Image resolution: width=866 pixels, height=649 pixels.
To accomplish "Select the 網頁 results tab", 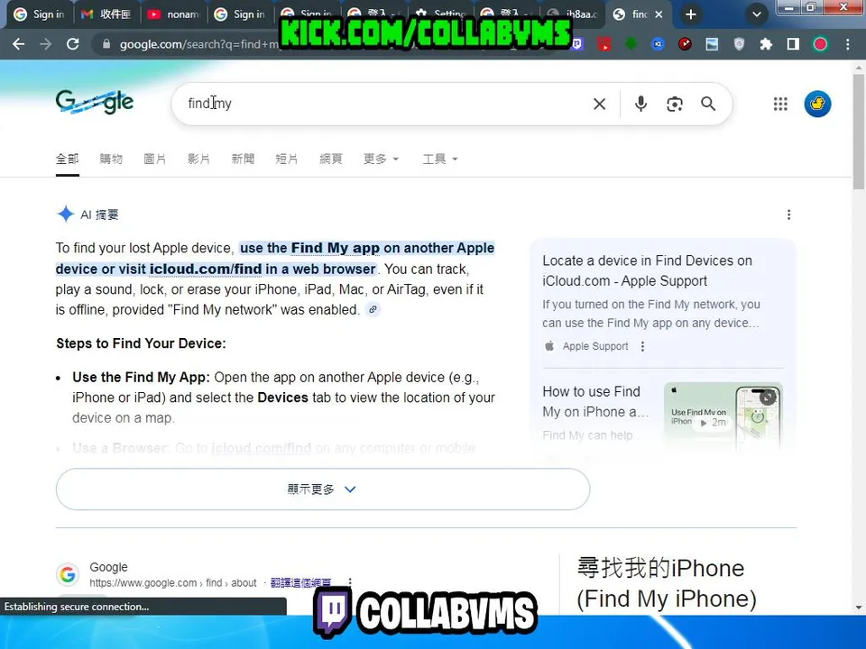I will (331, 159).
